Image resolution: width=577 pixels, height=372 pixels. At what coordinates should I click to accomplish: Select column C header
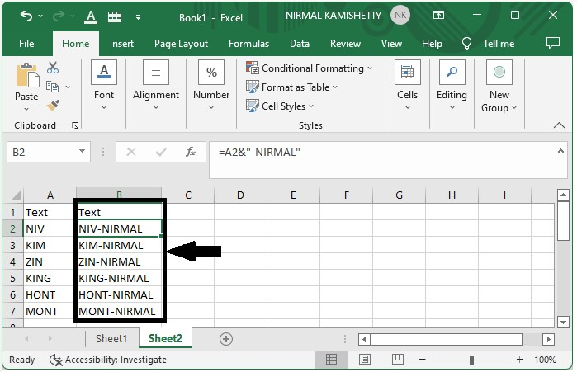click(x=188, y=195)
